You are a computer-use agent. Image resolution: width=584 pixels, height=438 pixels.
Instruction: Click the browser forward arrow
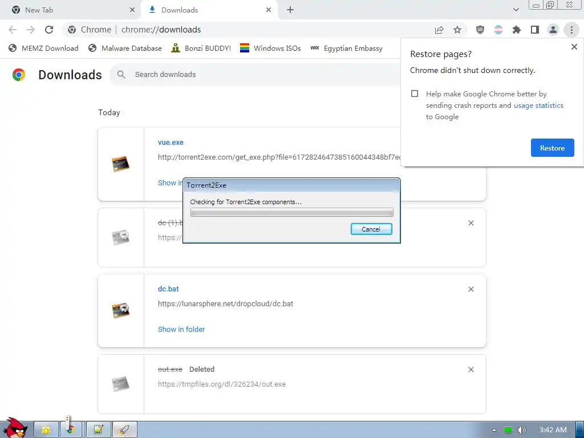tap(31, 30)
